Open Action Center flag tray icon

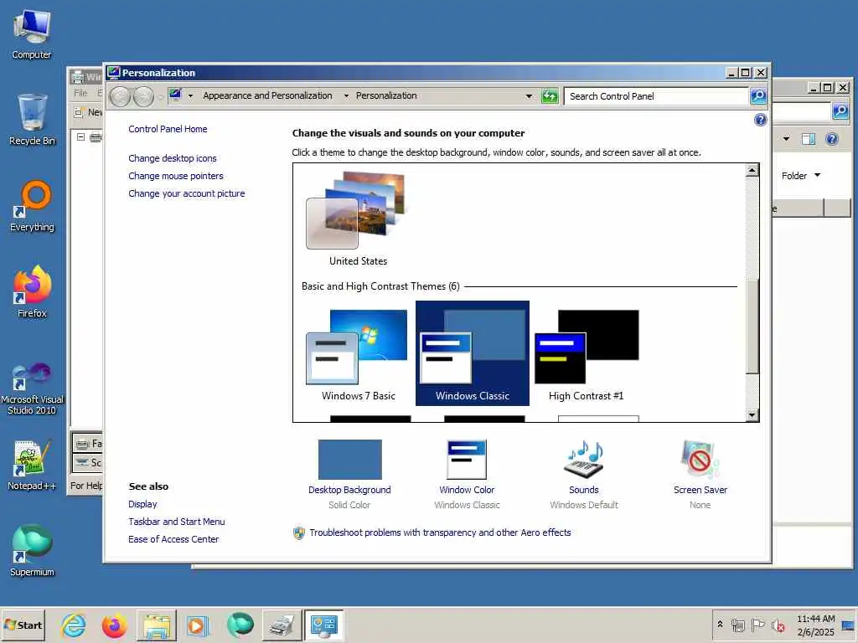click(757, 625)
